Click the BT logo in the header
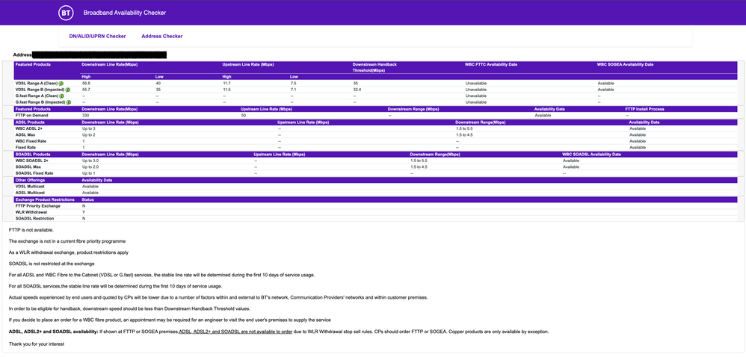 (x=66, y=13)
